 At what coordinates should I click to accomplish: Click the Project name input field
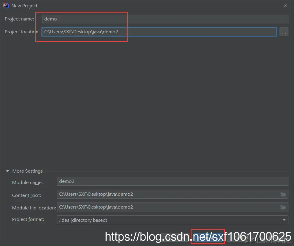(165, 19)
